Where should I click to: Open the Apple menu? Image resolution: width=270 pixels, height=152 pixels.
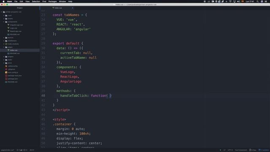3,1
